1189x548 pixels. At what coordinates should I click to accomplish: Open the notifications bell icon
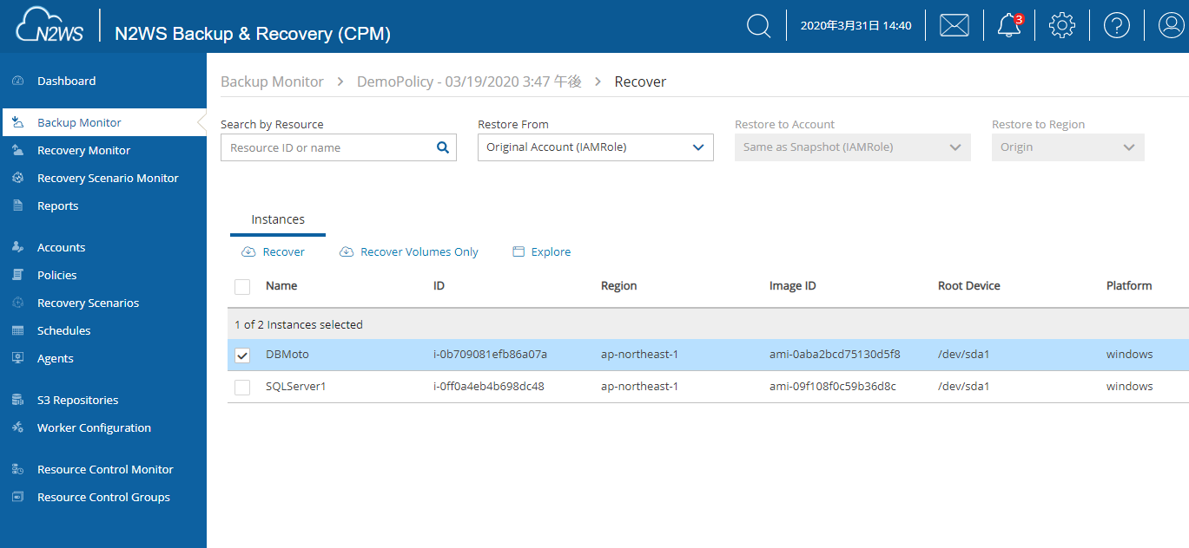click(1009, 26)
